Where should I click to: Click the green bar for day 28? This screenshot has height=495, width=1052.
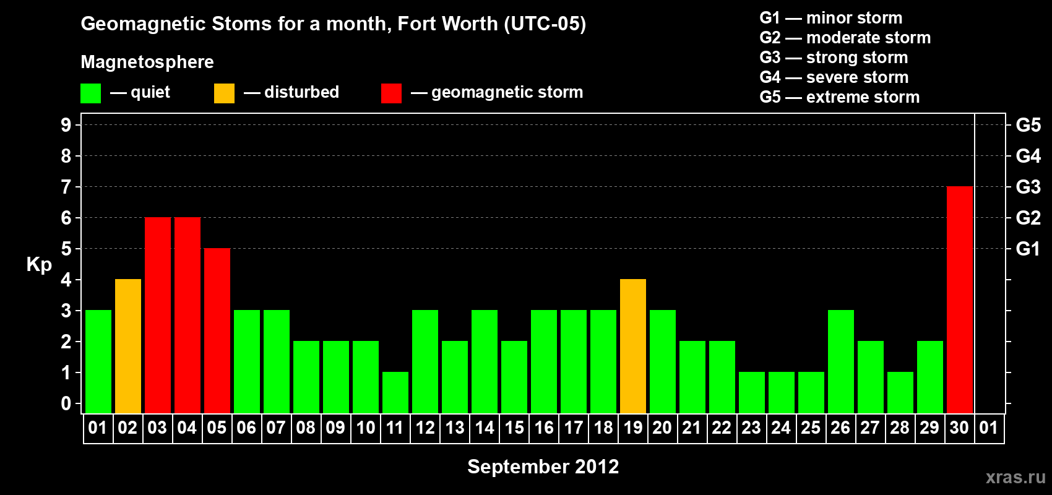tap(900, 392)
